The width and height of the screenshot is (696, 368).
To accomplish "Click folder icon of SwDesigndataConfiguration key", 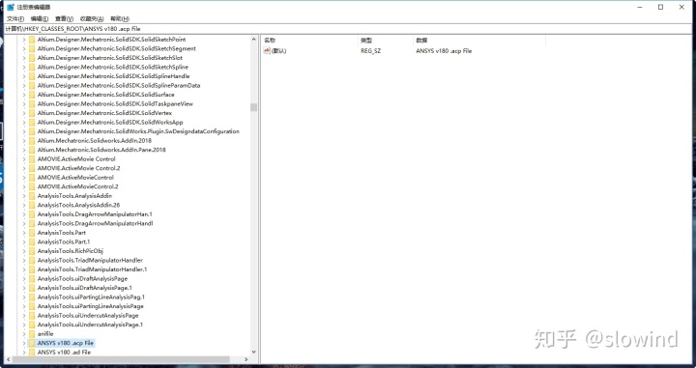I will click(32, 131).
